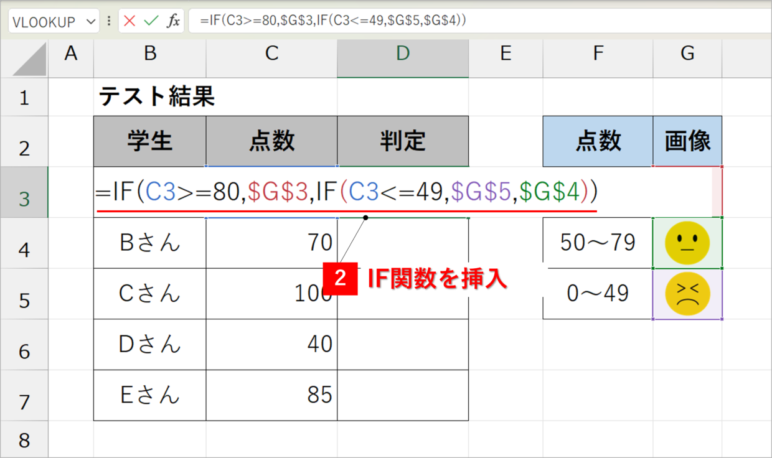Click cell C4 containing 70
772x458 pixels.
coord(271,243)
